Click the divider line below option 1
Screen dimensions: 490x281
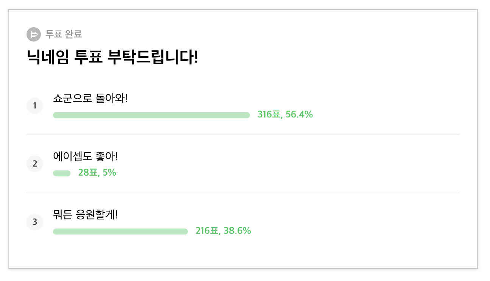pos(243,135)
